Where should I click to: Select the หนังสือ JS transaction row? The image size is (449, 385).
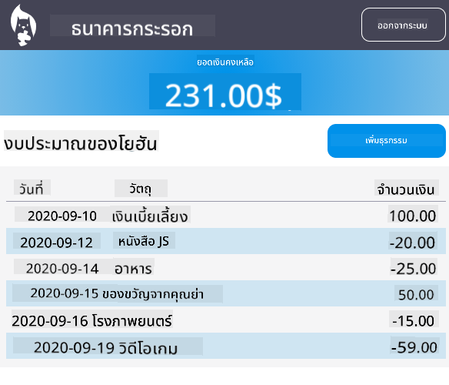tap(226, 241)
